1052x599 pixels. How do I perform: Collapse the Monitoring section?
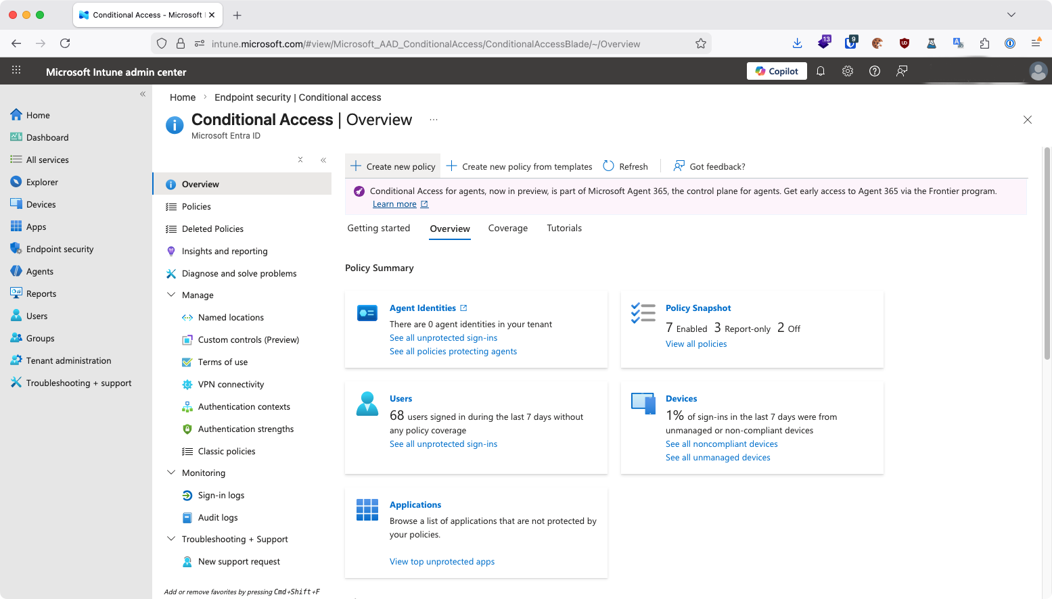[171, 473]
